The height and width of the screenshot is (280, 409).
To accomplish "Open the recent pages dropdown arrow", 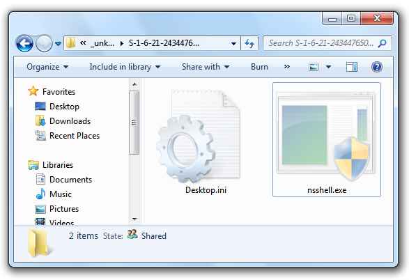I will [58, 44].
